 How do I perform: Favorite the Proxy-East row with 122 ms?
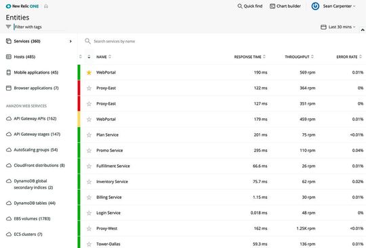(89, 88)
